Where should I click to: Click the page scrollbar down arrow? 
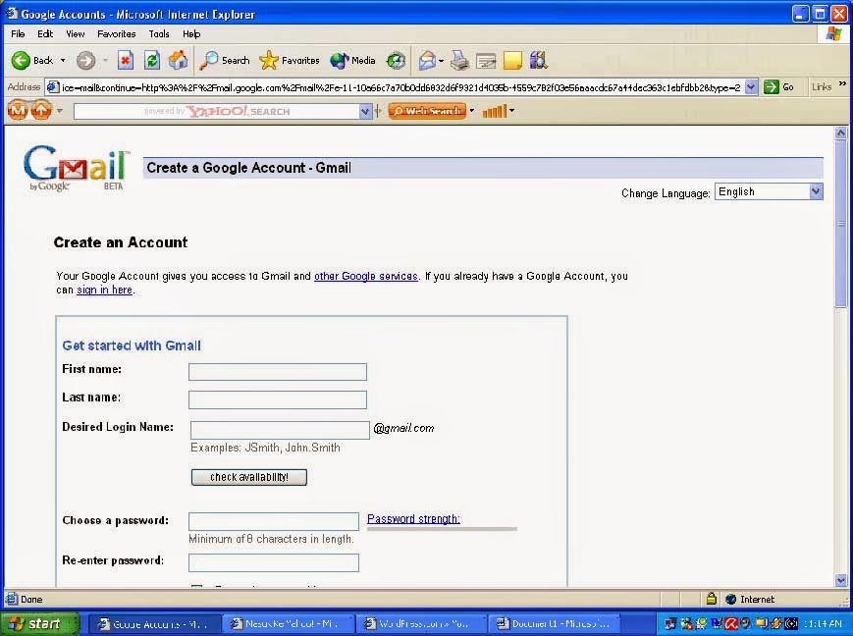point(840,580)
